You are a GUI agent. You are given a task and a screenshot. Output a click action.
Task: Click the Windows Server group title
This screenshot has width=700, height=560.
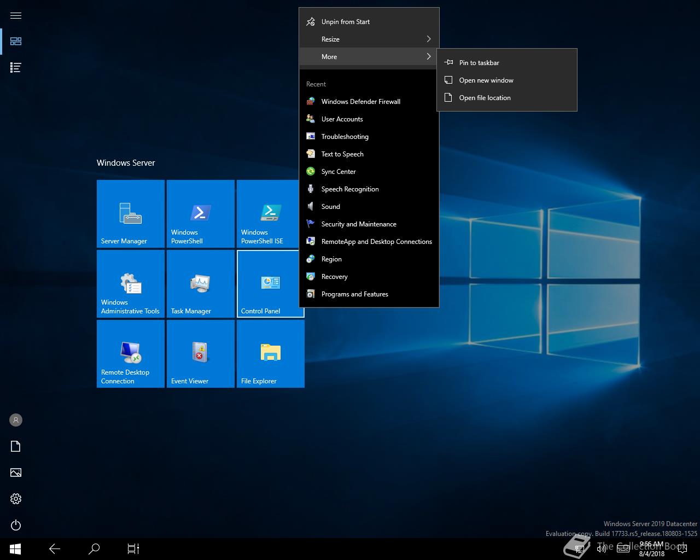[126, 163]
